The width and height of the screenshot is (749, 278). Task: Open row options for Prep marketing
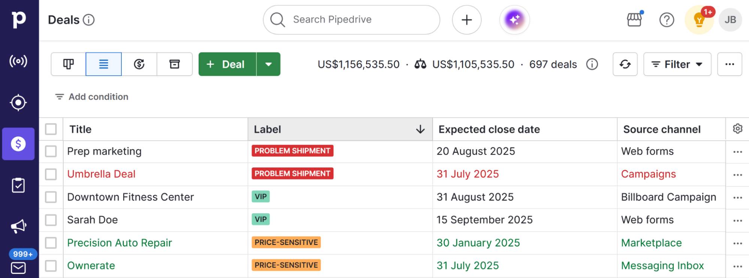click(737, 152)
